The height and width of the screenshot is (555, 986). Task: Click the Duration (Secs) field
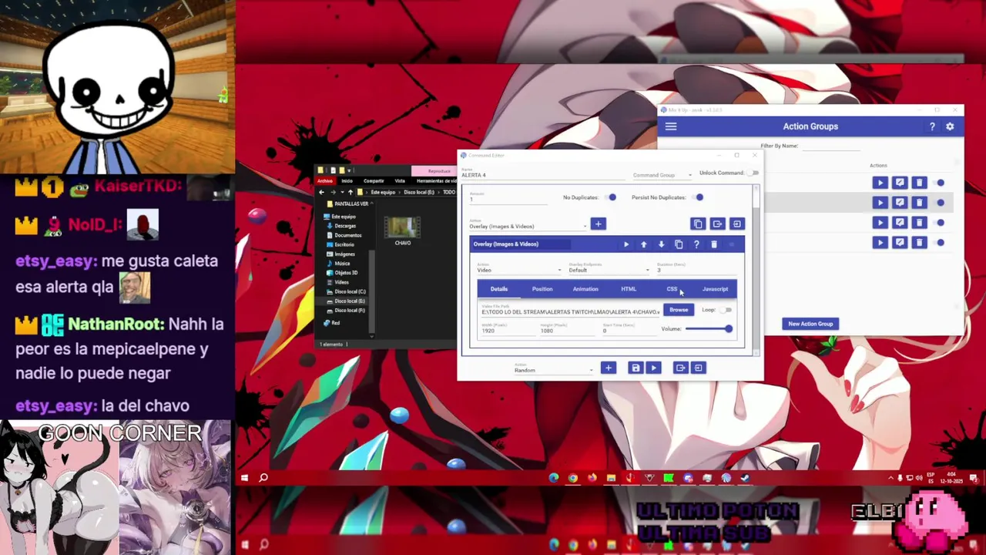(697, 269)
